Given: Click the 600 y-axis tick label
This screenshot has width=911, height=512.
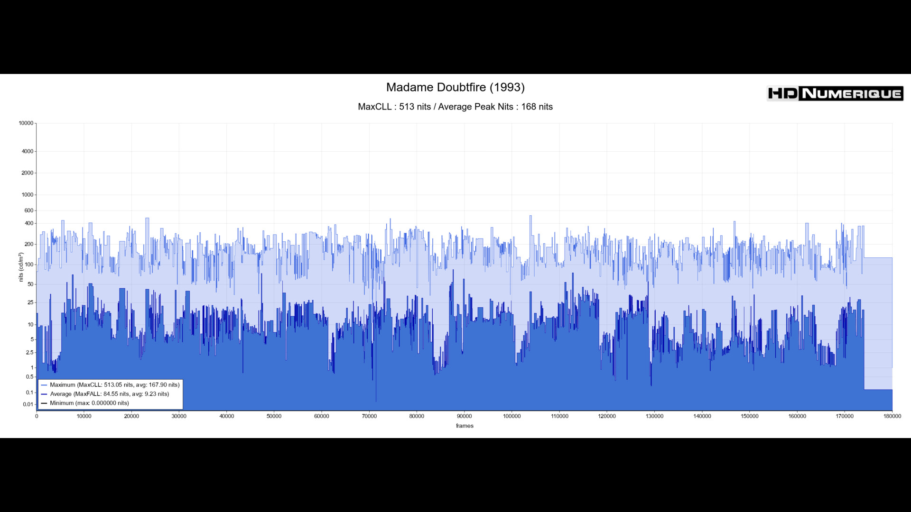Looking at the screenshot, I should tap(29, 210).
